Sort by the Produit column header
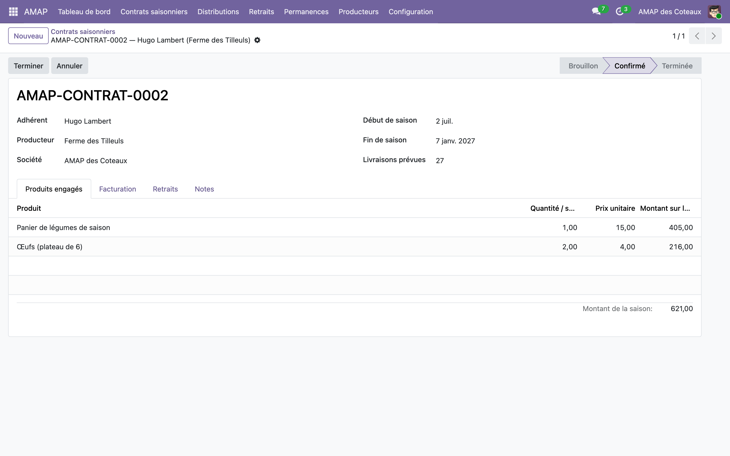730x456 pixels. click(29, 208)
